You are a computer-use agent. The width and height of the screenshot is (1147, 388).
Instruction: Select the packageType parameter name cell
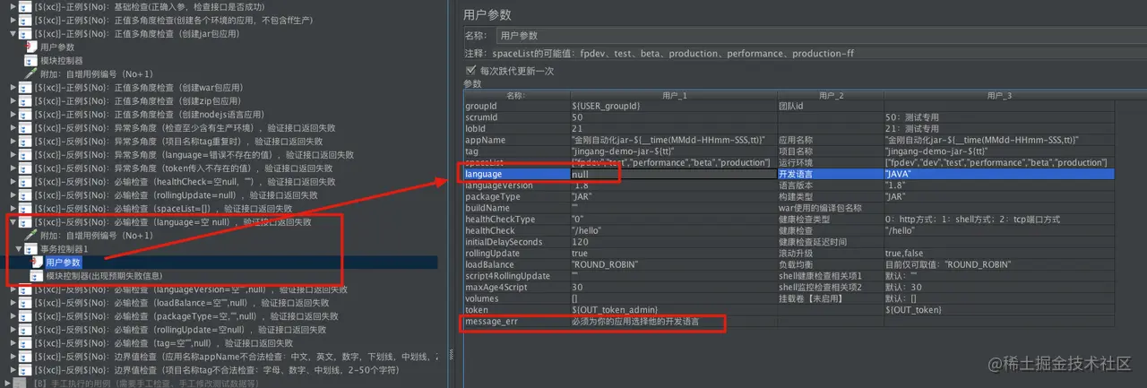click(x=516, y=196)
